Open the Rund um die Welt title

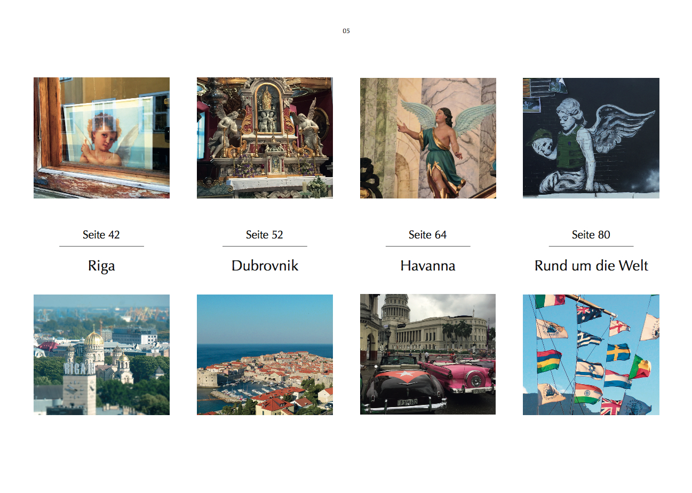[591, 266]
